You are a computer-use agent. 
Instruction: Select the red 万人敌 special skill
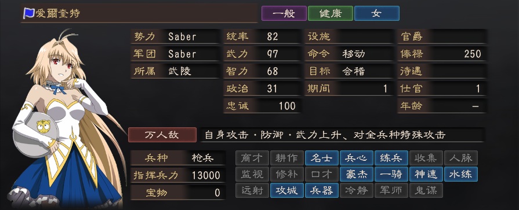pos(162,135)
